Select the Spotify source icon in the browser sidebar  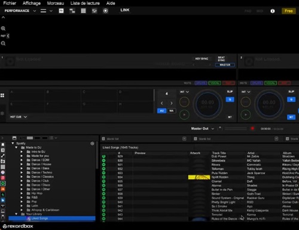pyautogui.click(x=3, y=183)
